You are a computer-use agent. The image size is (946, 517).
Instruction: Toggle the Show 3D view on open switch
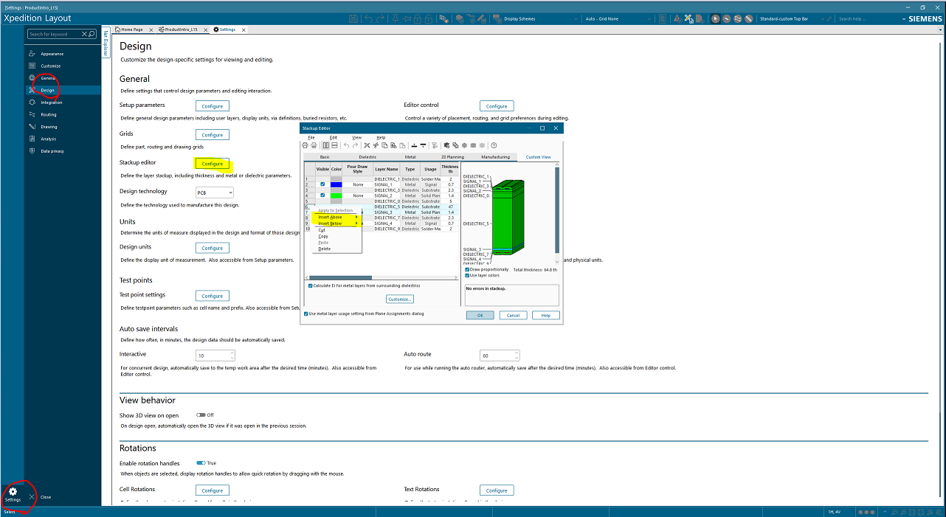[201, 415]
